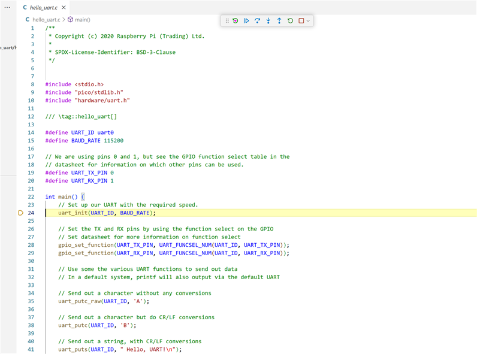Viewport: 477px width, 354px height.
Task: Click the <stdio.h> include
Action: click(89, 84)
